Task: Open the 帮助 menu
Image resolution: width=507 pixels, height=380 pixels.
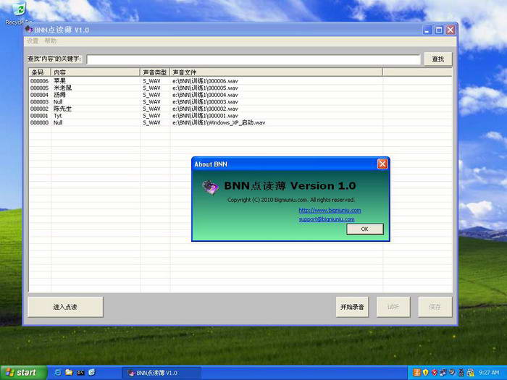Action: (50, 41)
